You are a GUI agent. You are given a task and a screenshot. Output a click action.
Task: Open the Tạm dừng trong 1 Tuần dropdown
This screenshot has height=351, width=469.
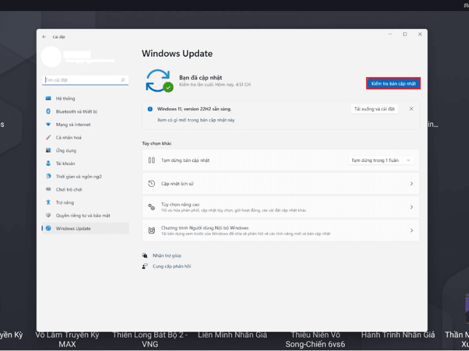(381, 160)
